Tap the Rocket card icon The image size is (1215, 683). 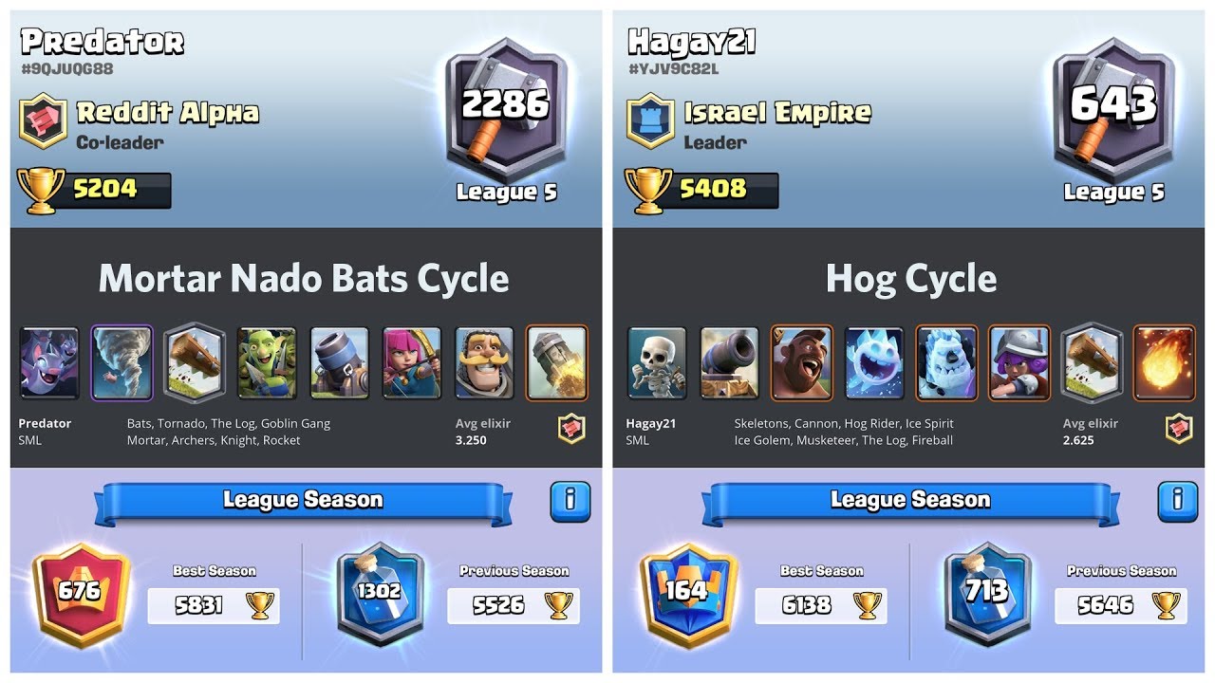(x=556, y=362)
